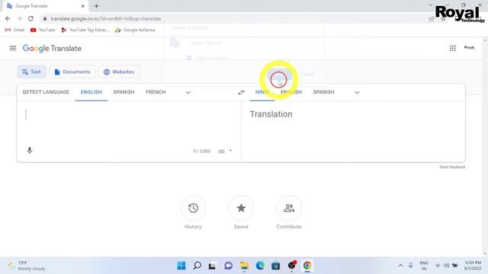
Task: Click the ENG IN language indicator
Action: pos(424,266)
